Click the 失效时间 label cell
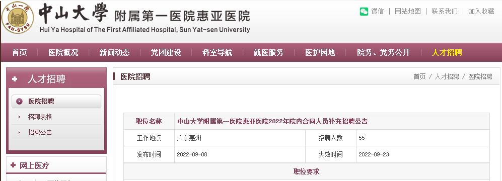Viewport: 502px width, 181px height. pyautogui.click(x=331, y=155)
